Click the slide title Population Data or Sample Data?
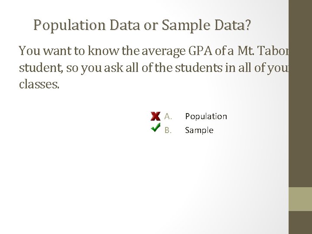 click(x=142, y=26)
